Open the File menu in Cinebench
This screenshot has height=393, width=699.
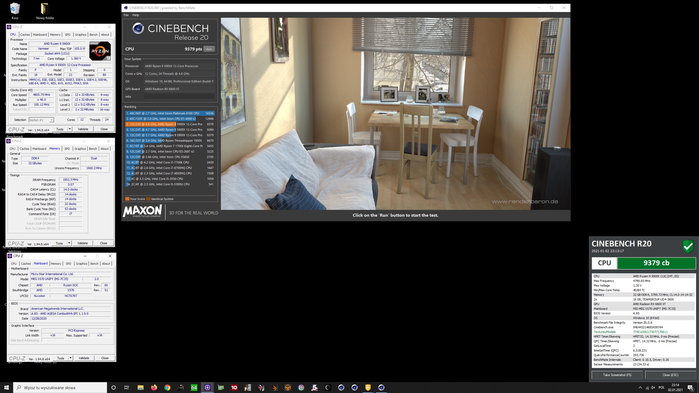[x=126, y=15]
